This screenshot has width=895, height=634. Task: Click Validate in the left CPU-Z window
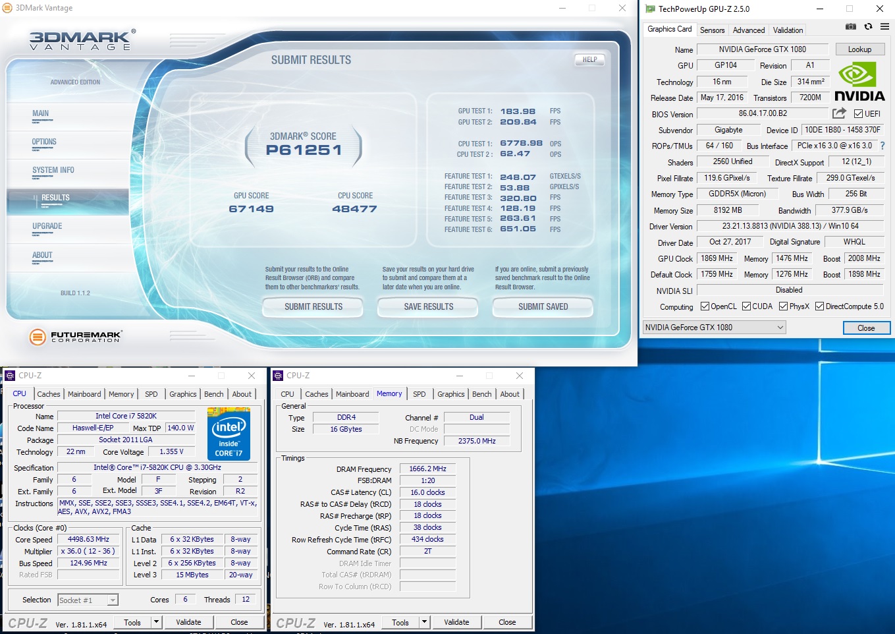point(188,622)
